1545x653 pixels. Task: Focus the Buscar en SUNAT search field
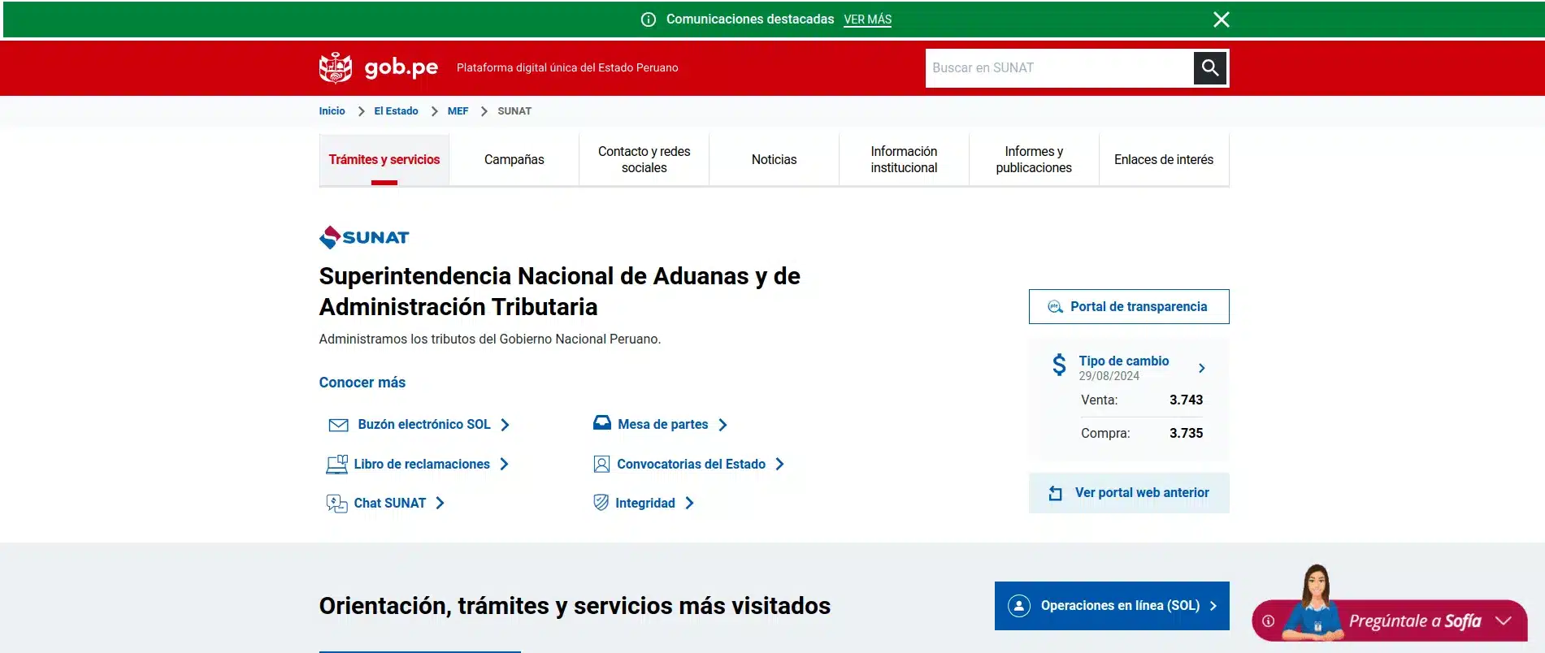point(1059,68)
